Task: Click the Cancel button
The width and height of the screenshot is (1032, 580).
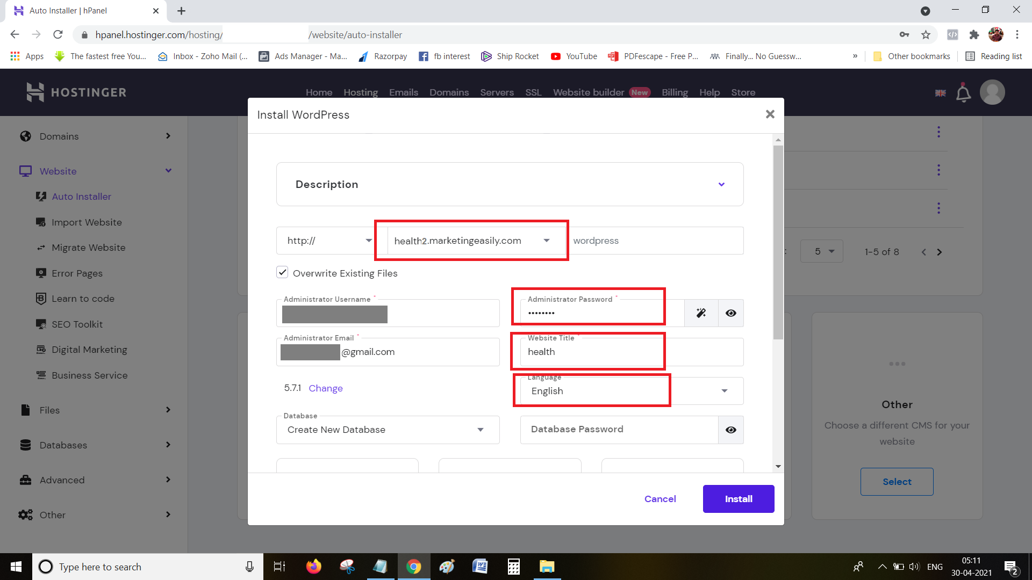Action: (659, 498)
